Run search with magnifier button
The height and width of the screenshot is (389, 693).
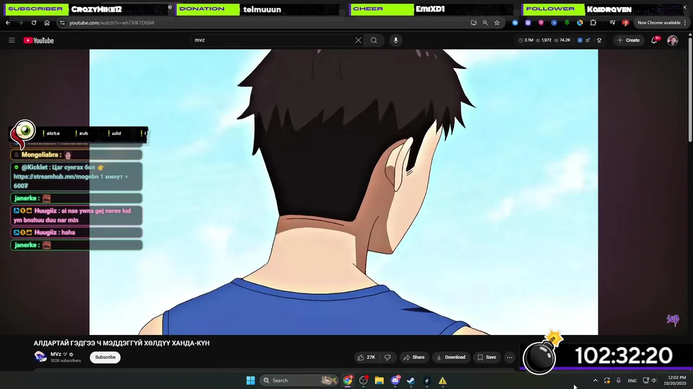374,40
